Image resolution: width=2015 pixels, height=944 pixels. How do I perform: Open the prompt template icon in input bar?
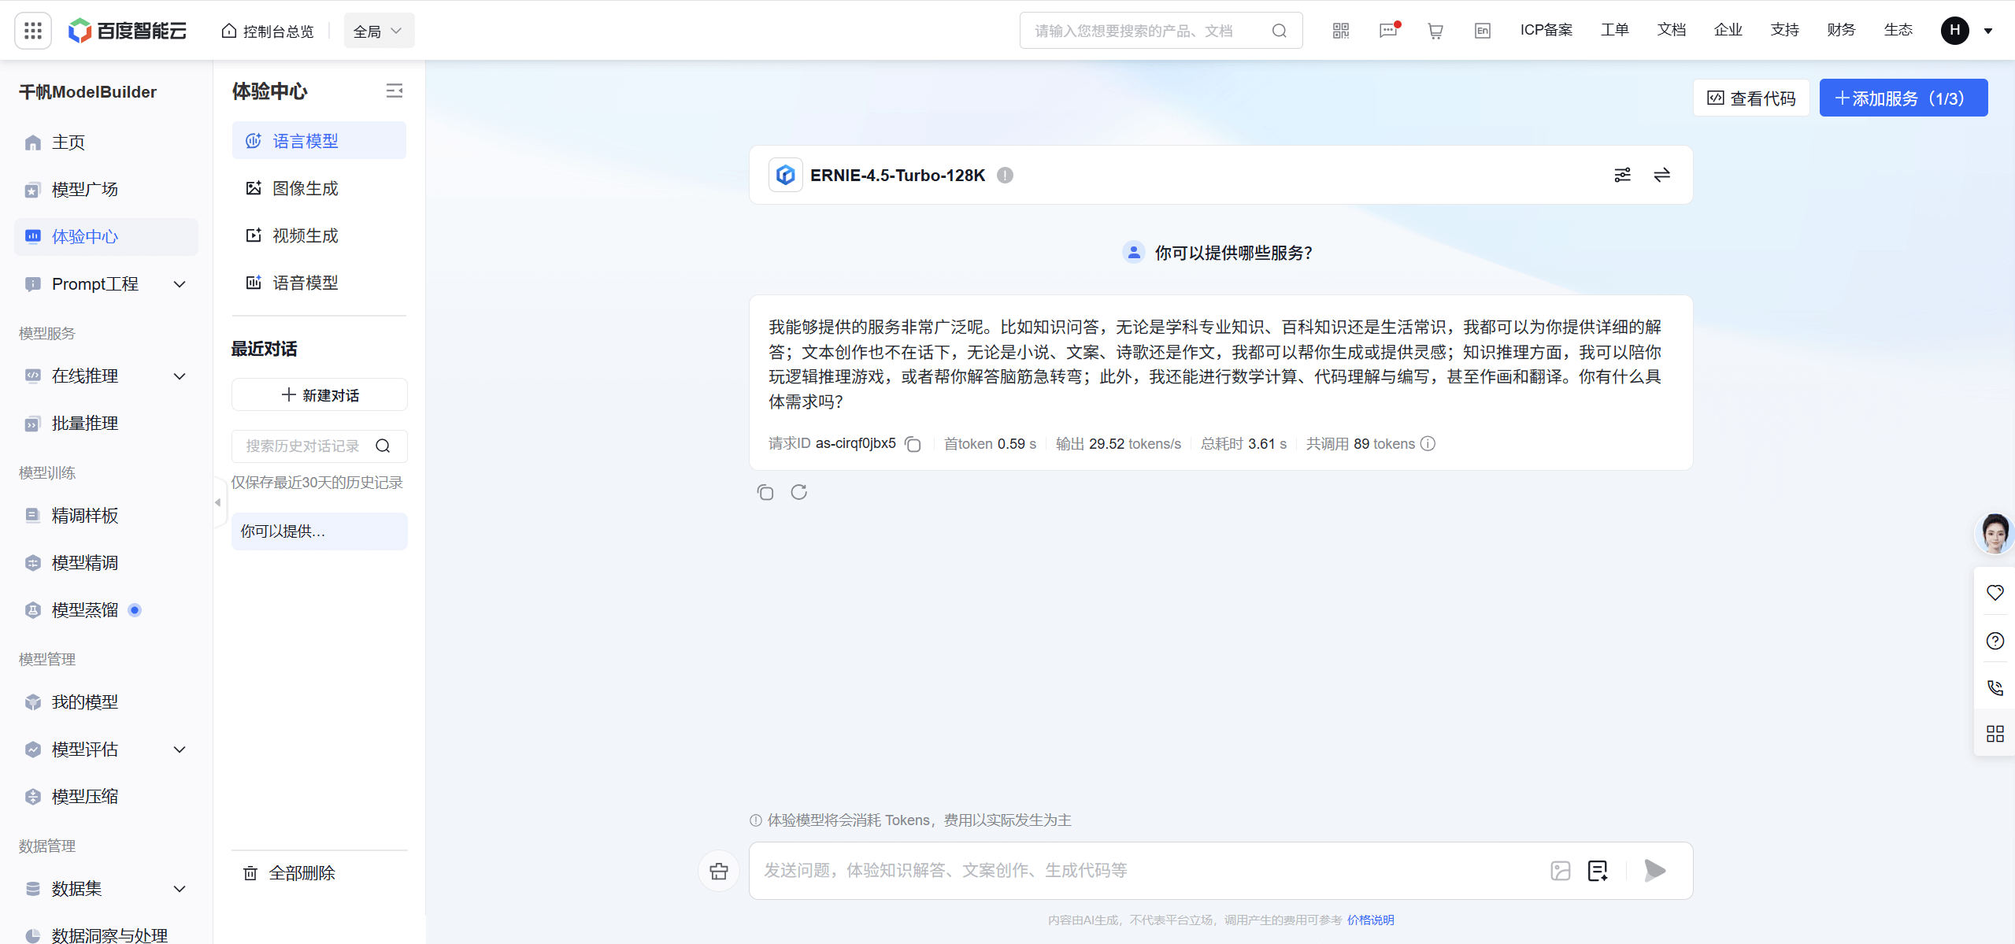coord(1598,870)
